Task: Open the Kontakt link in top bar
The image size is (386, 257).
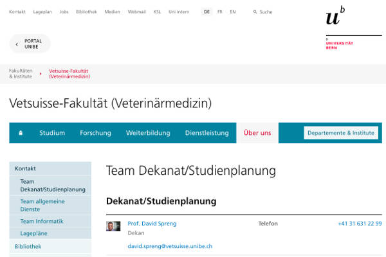Action: click(x=17, y=12)
